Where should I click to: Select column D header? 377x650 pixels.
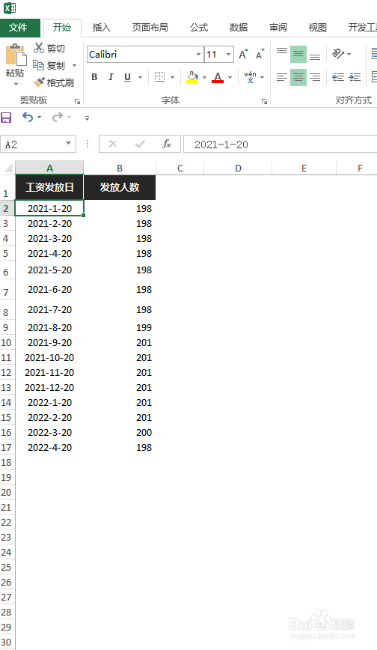point(238,168)
